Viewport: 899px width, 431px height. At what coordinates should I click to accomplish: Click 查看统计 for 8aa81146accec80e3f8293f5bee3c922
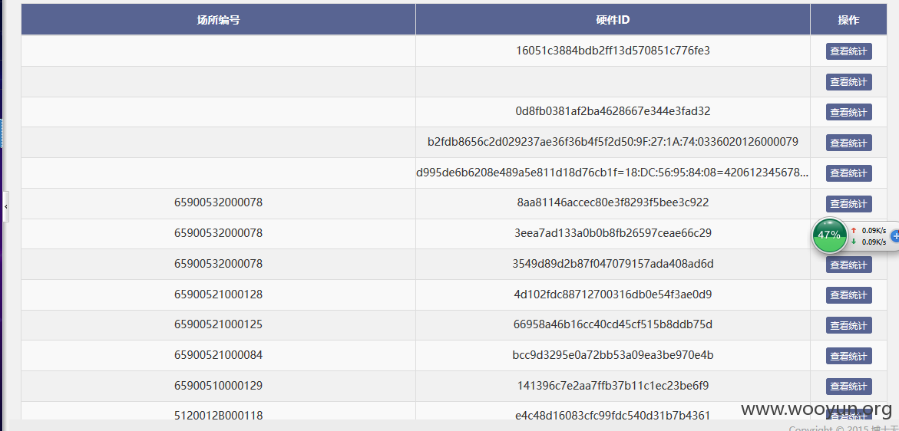coord(848,204)
